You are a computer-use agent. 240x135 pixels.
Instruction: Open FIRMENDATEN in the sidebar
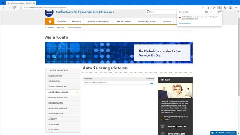(63, 81)
